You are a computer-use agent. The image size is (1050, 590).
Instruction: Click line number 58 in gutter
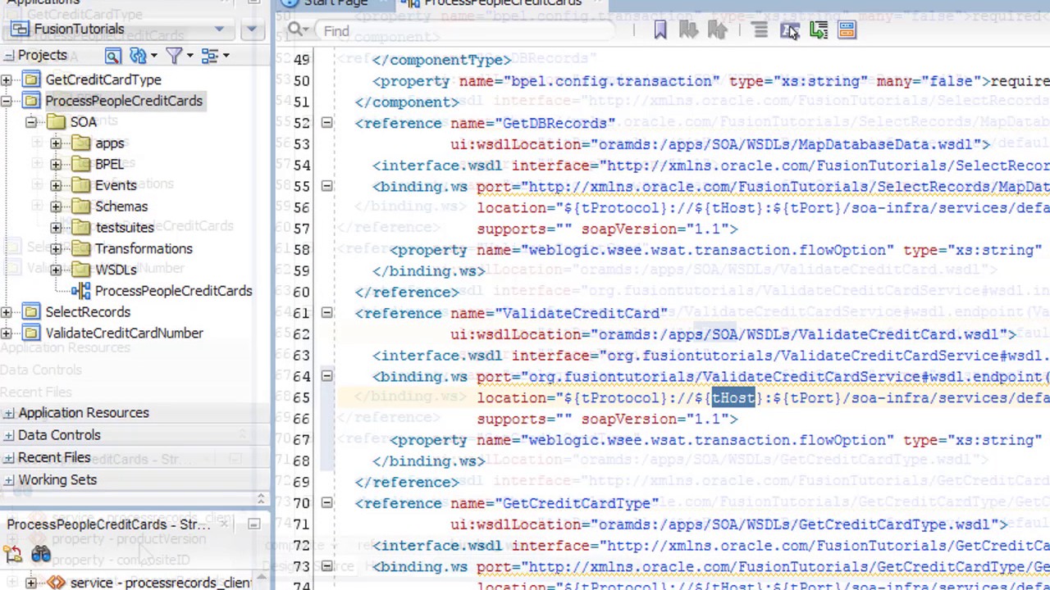(x=301, y=250)
